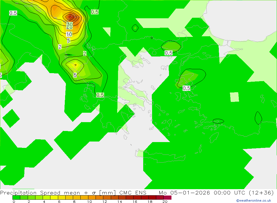Select the 15 to 16 mm red legend swatch
The height and width of the screenshot is (203, 277).
130,197
